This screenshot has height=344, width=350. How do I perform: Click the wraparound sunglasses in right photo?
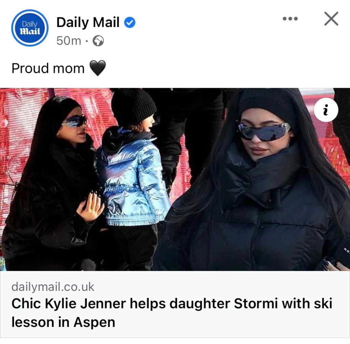coord(264,132)
